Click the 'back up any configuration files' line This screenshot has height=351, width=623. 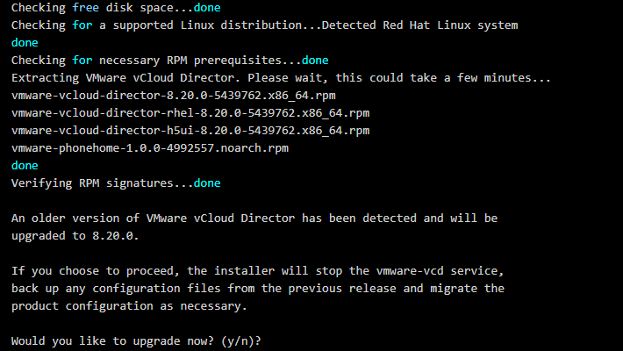257,287
